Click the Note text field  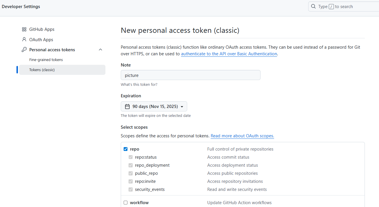click(190, 75)
